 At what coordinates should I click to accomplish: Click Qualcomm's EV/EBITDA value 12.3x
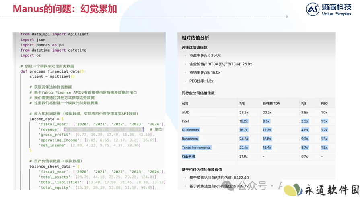267,130
